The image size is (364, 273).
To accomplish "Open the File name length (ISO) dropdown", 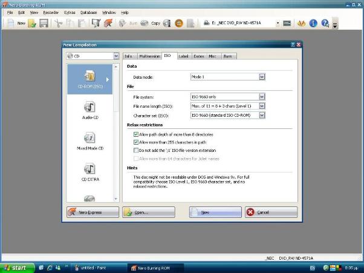I will pyautogui.click(x=262, y=106).
